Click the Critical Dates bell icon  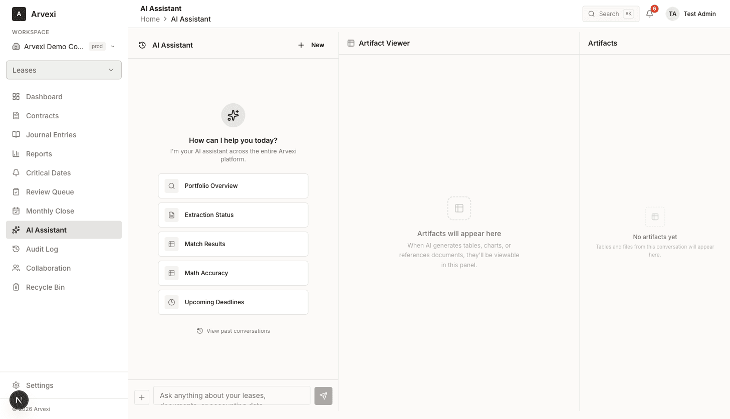(x=17, y=172)
